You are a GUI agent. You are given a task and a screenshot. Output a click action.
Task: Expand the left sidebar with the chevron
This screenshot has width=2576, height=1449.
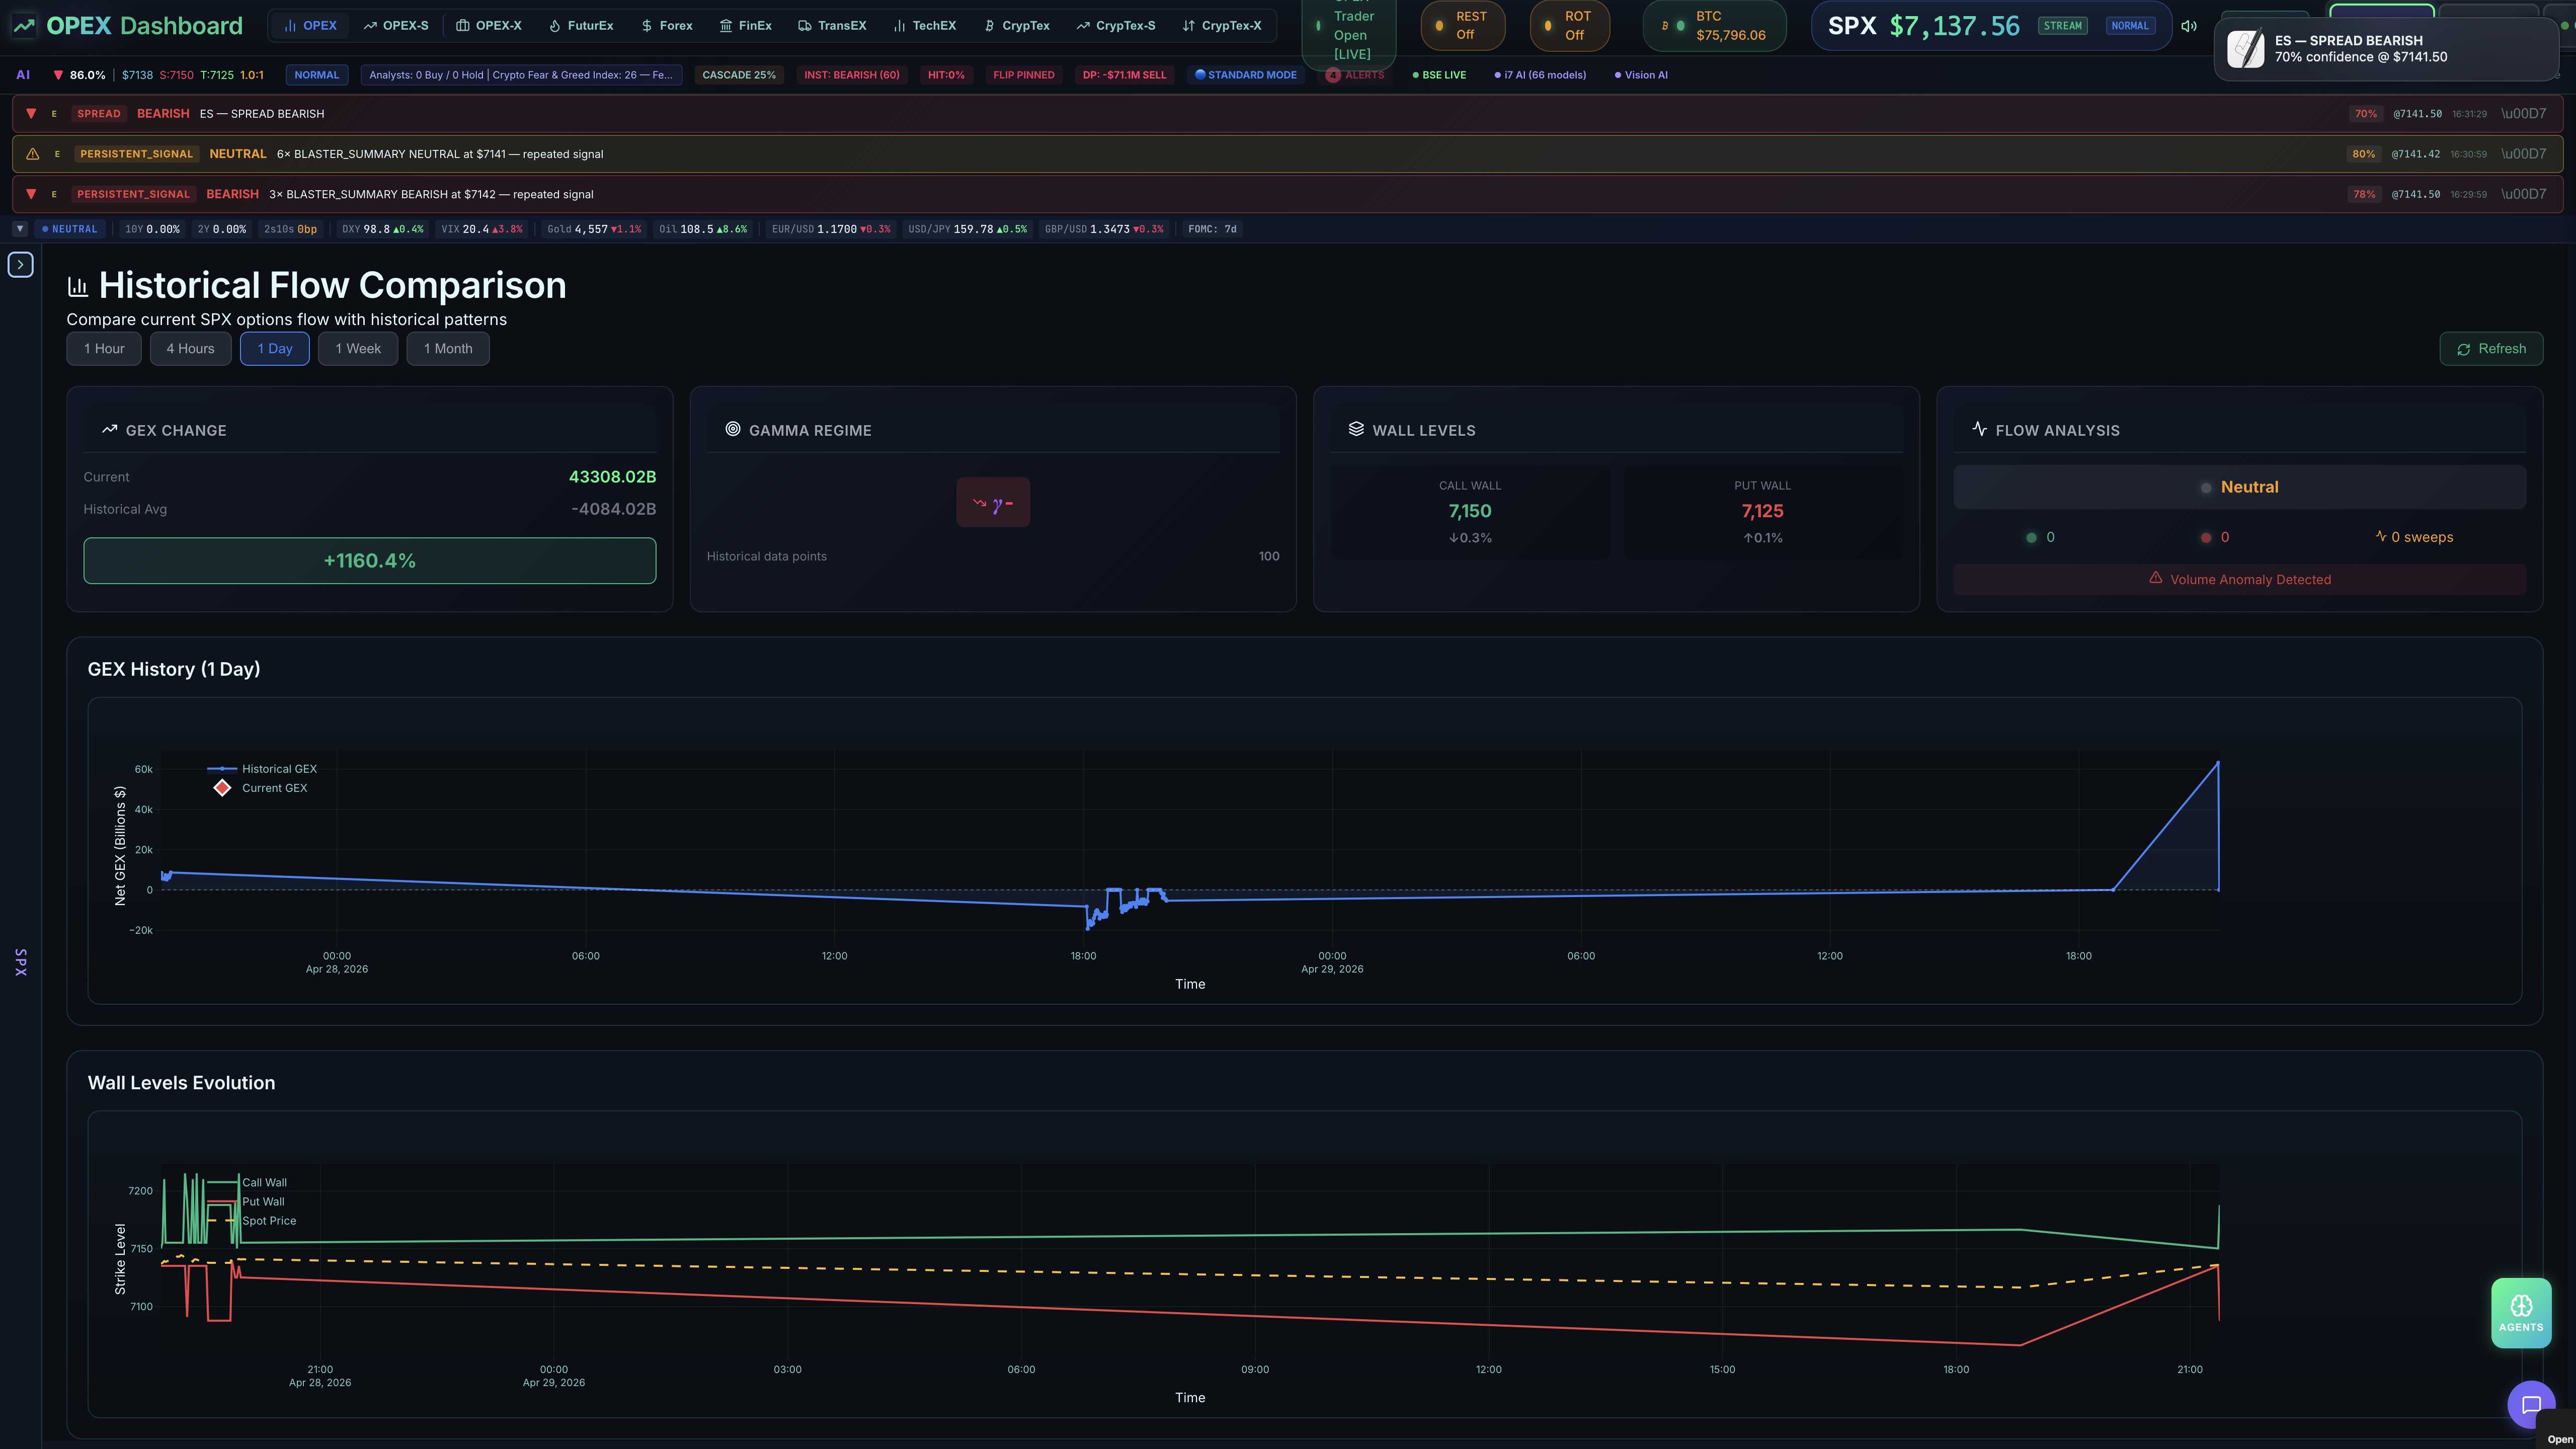click(x=21, y=265)
